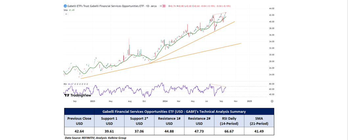348x140 pixels.
Task: Click the O42.74 open price value
Action: coord(172,6)
